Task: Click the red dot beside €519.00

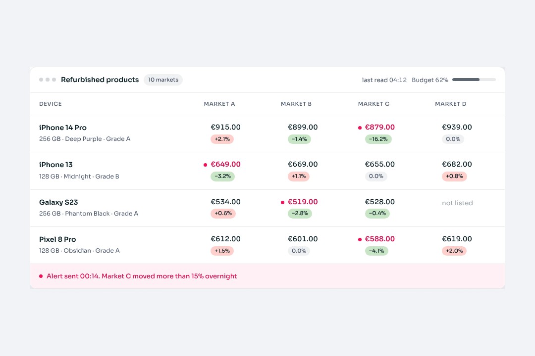Action: coord(282,202)
